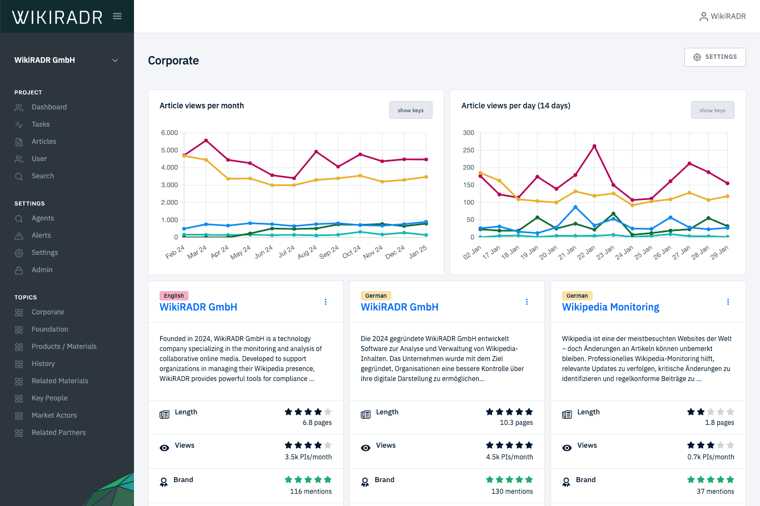This screenshot has height=506, width=760.
Task: Click the Alerts warning triangle icon
Action: 19,236
